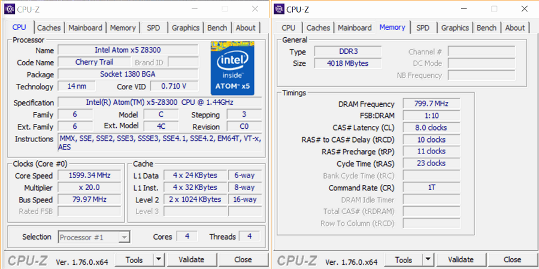Open Graphics tab in right CPU-Z window
The width and height of the screenshot is (539, 269).
(x=455, y=28)
